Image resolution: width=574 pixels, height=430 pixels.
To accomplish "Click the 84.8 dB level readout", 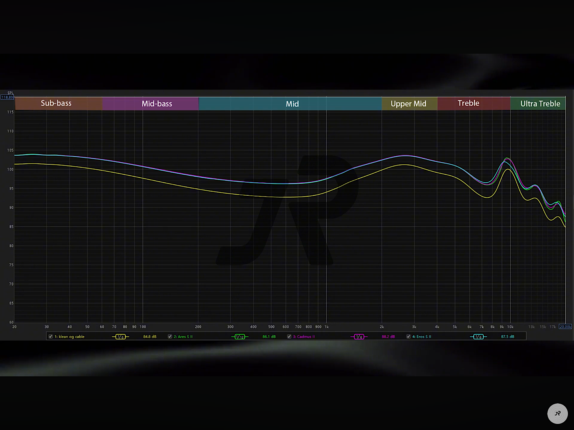I will (150, 337).
